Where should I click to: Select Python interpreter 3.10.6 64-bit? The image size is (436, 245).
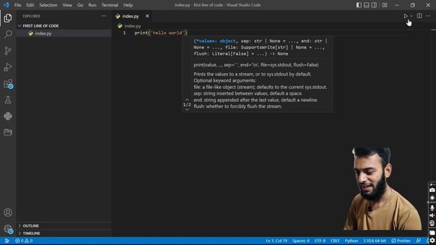point(374,241)
